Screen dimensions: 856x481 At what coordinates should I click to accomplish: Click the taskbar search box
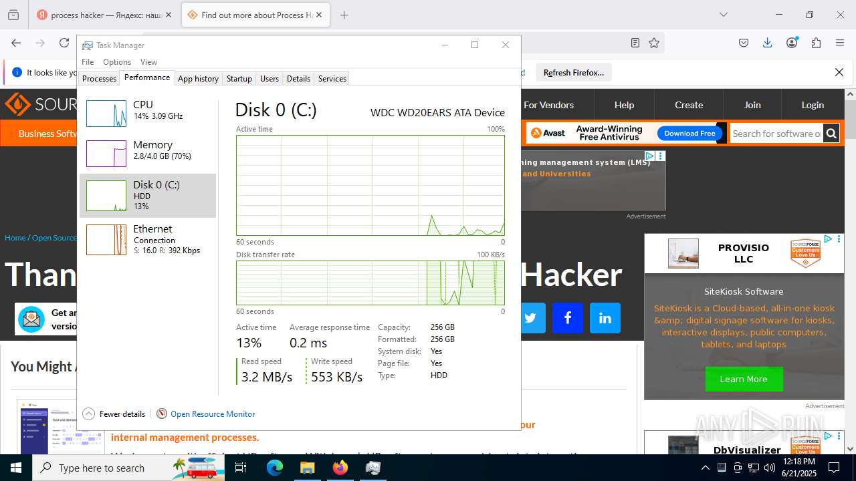point(128,468)
